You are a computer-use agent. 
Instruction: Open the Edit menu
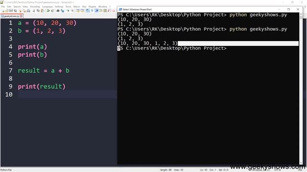9,7
